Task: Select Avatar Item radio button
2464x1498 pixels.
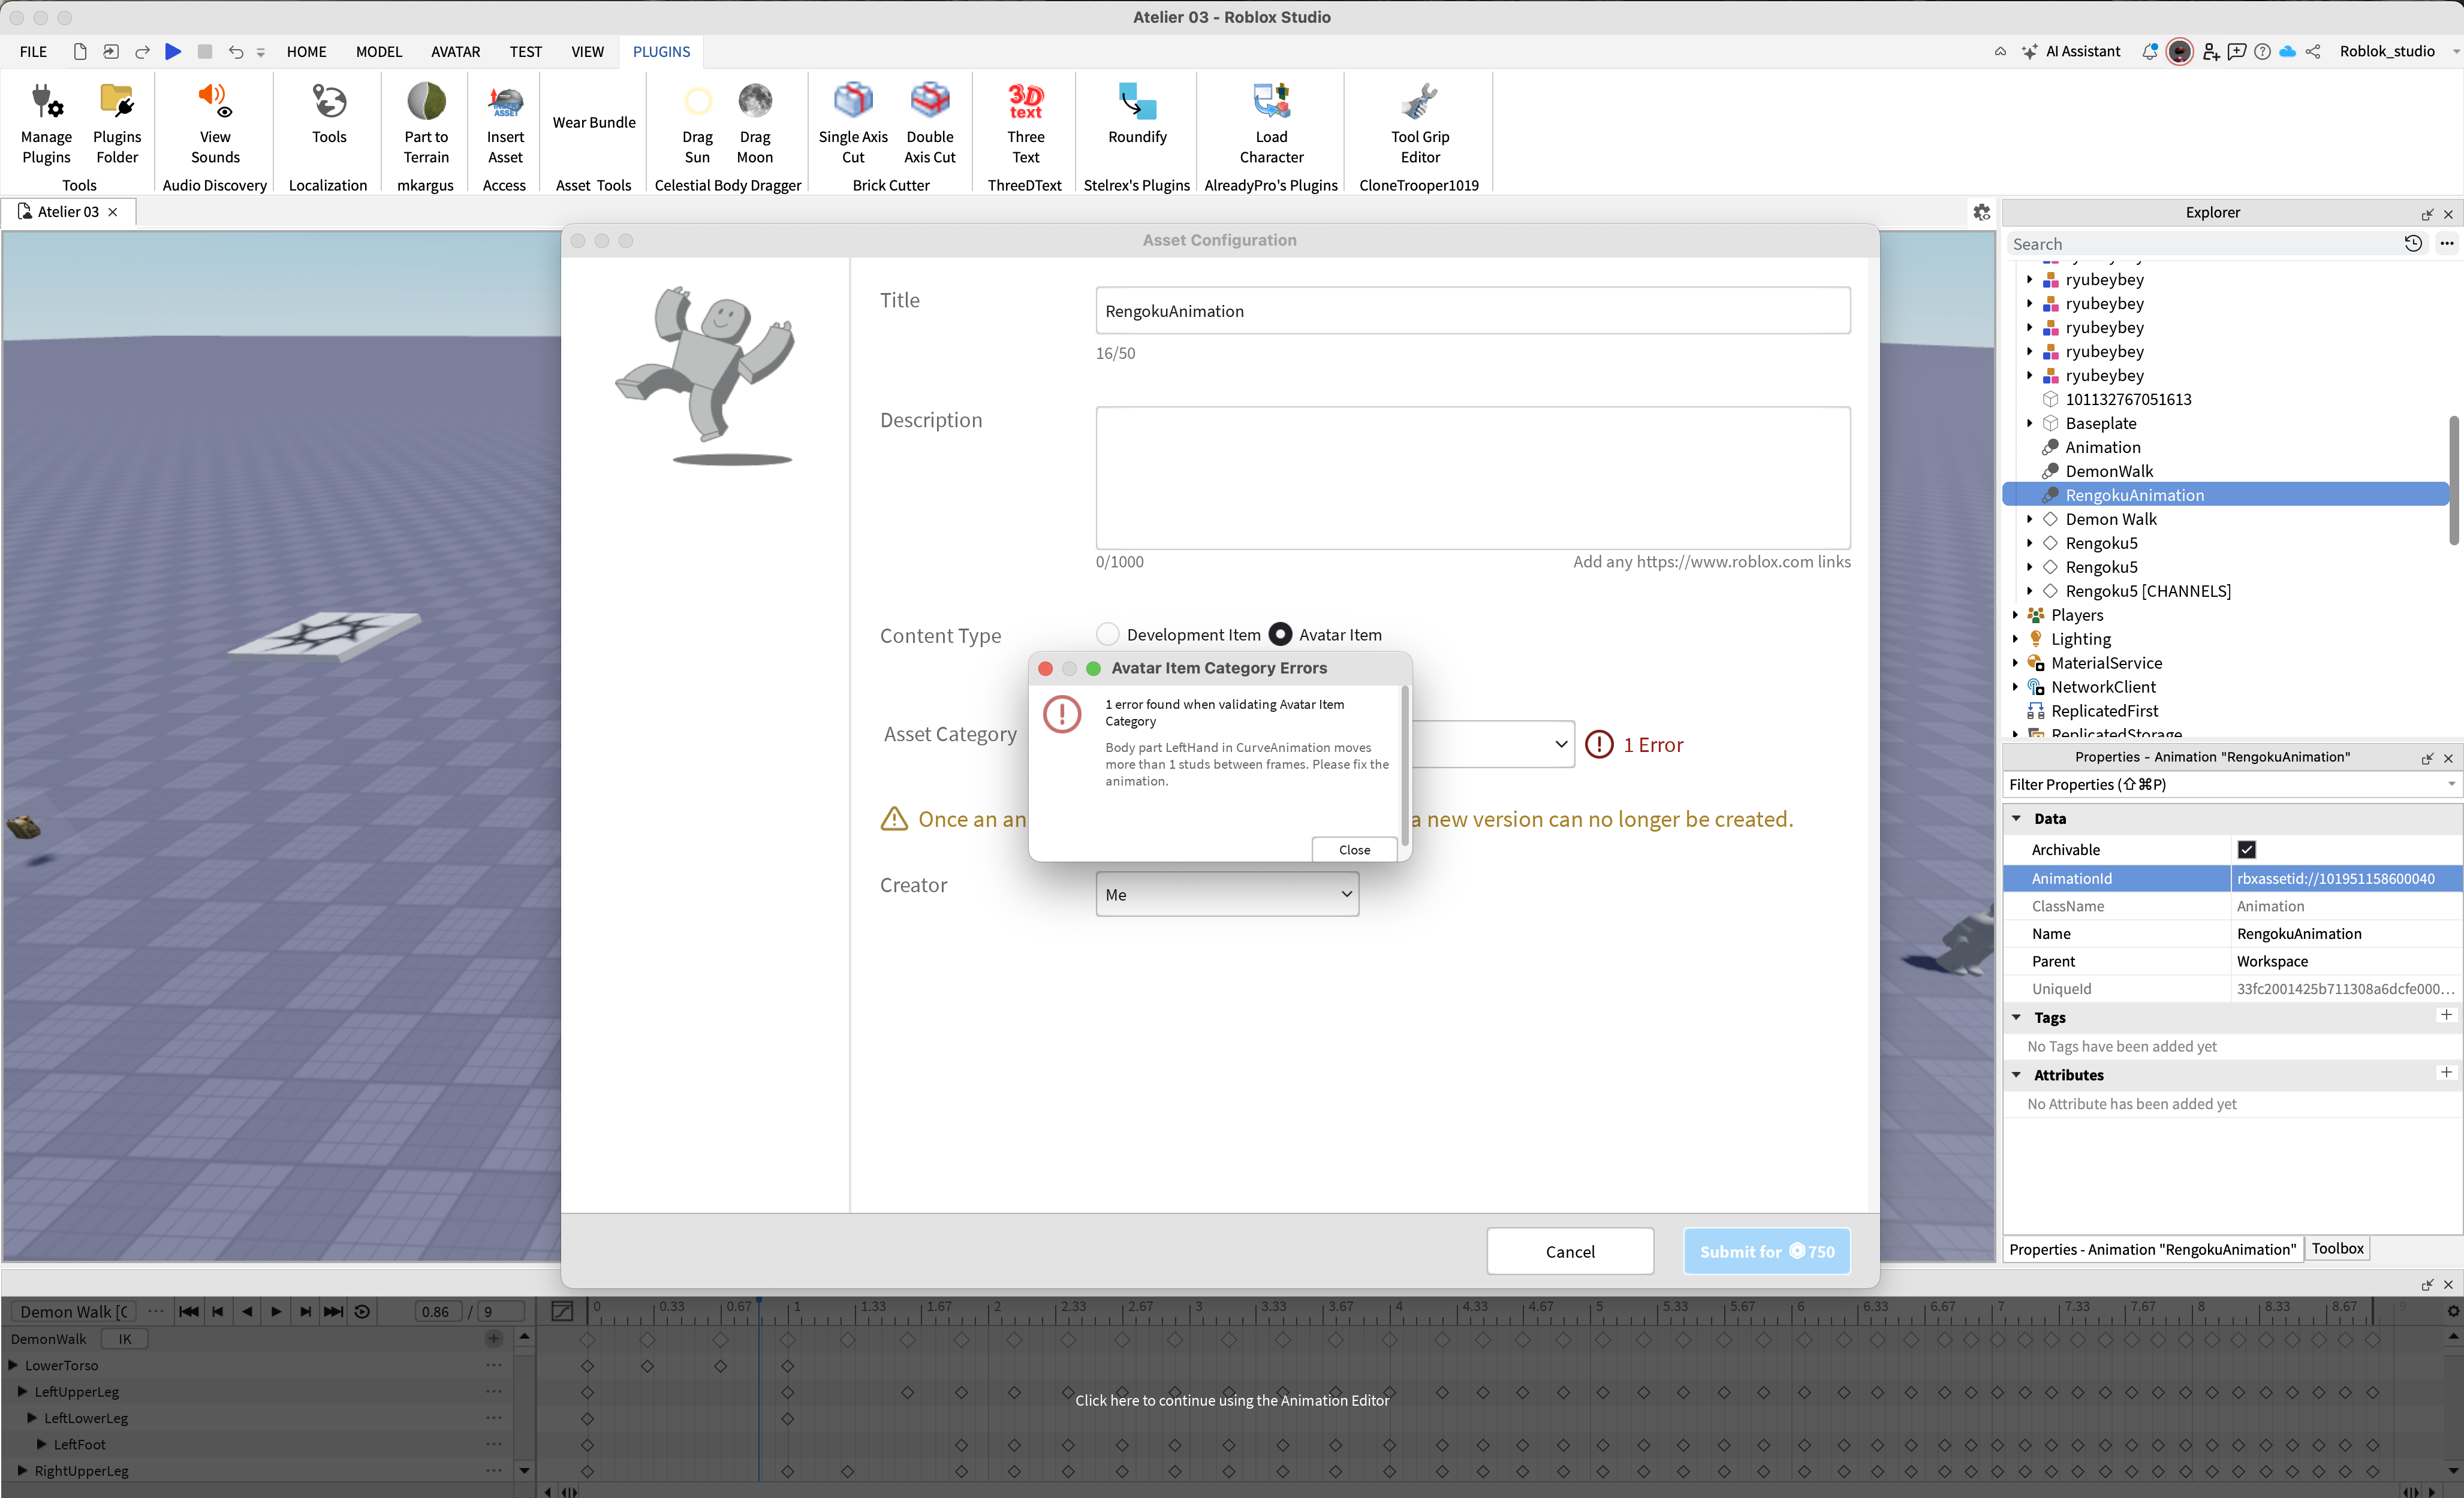Action: point(1280,633)
